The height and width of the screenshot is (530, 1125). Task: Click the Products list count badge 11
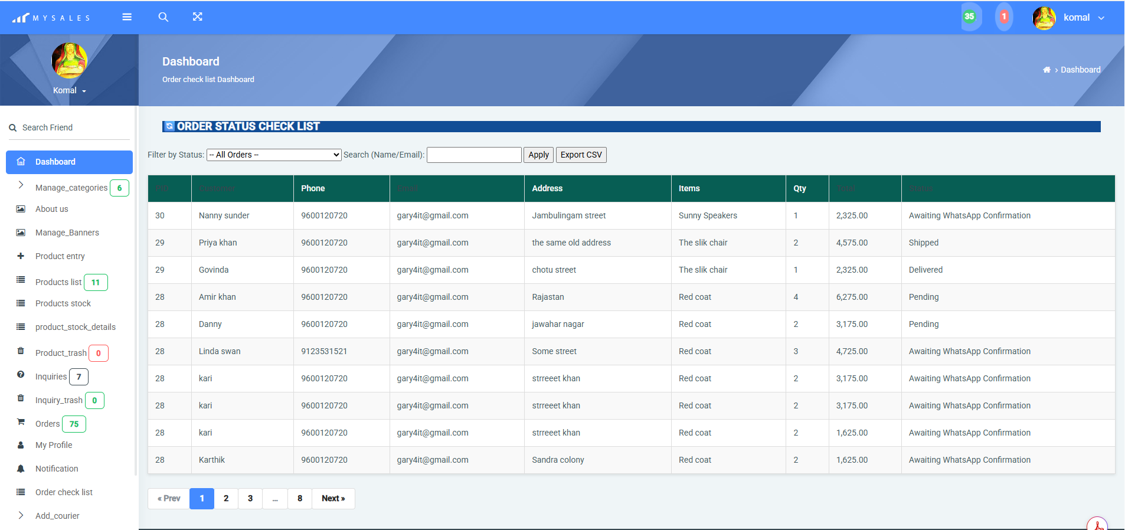click(96, 282)
